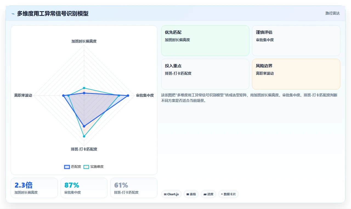Click the blue 匹配度 point on 离职率波动 axis
The image size is (351, 209).
click(x=63, y=96)
